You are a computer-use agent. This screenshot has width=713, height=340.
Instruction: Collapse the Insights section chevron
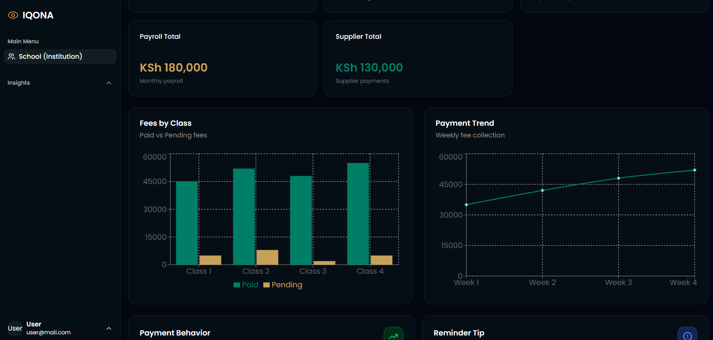109,83
